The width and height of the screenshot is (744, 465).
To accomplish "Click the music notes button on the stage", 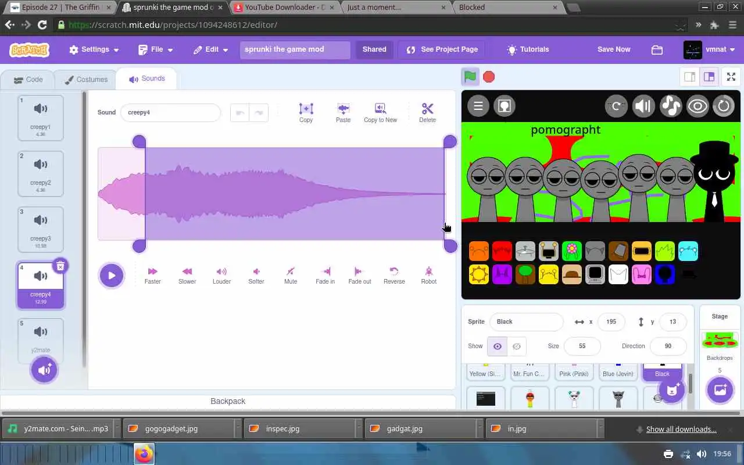I will [x=671, y=106].
